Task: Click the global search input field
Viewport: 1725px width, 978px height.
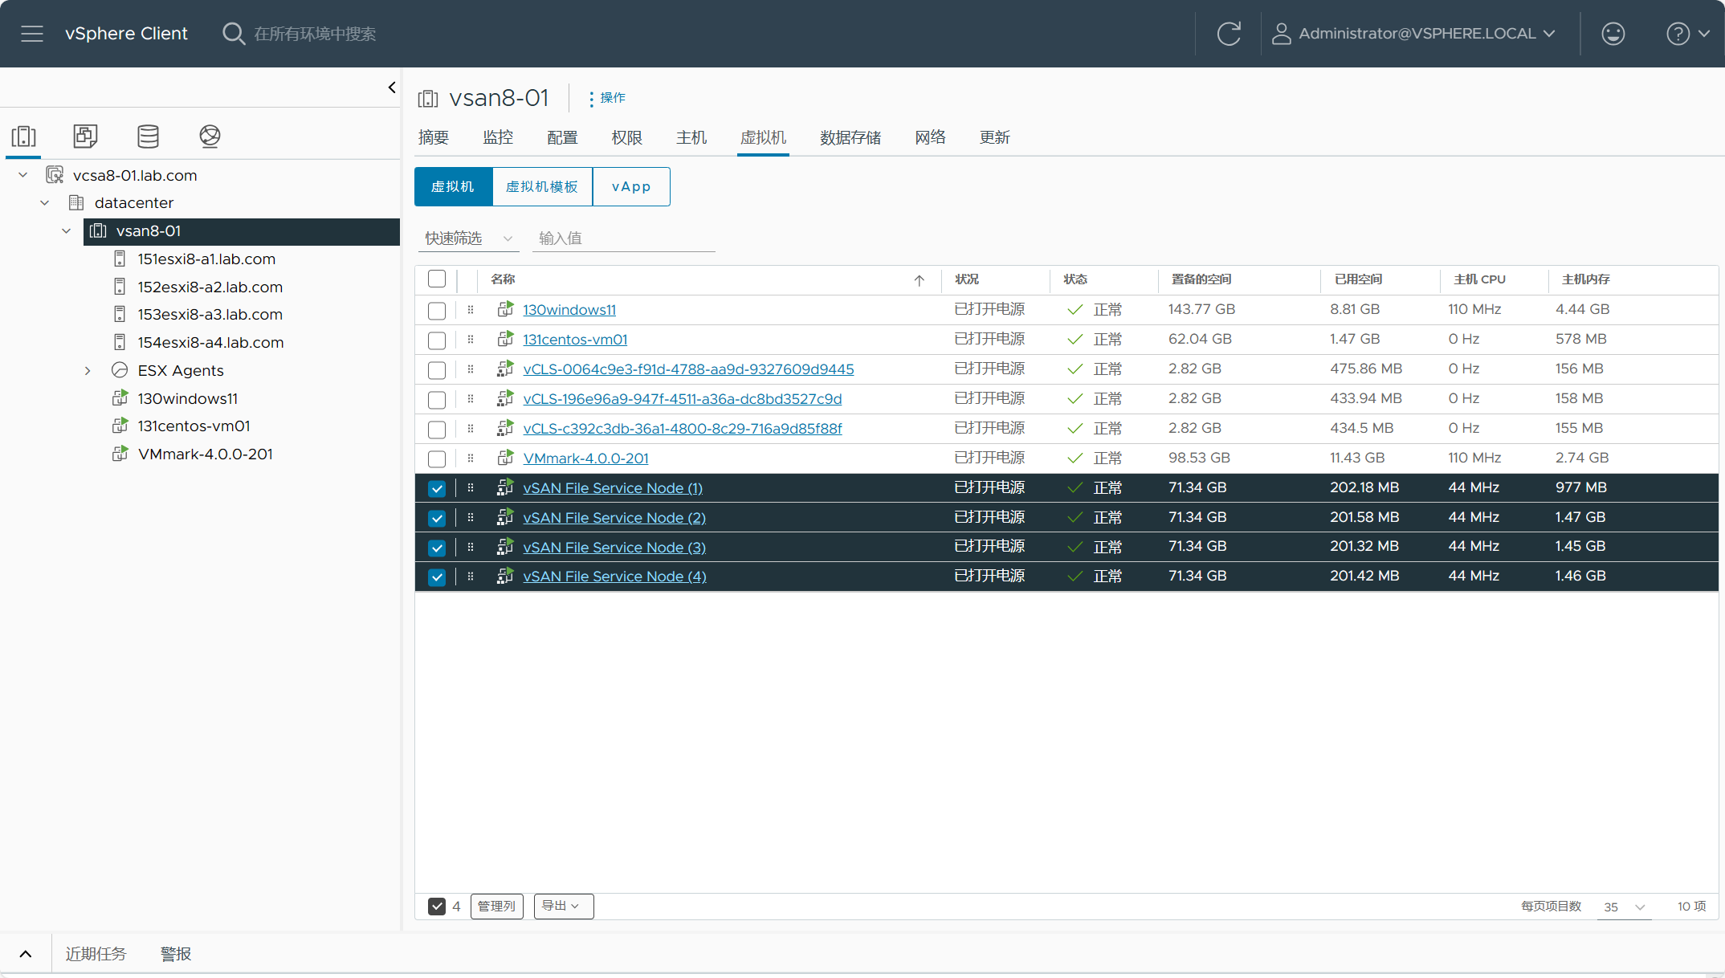Action: click(x=315, y=34)
